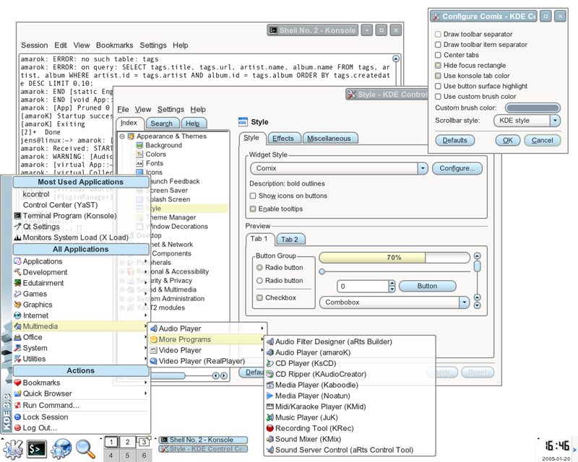Toggle Enable tooltips checkbox
578x462 pixels.
253,209
